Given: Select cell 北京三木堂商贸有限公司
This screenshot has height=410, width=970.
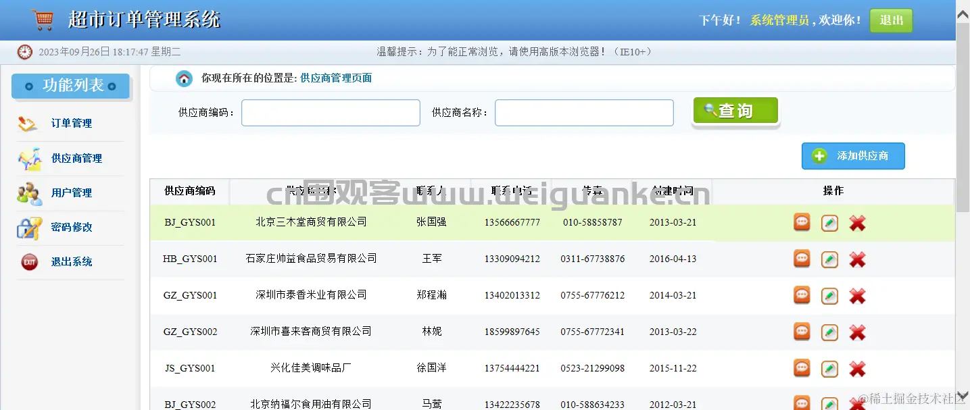Looking at the screenshot, I should (311, 222).
